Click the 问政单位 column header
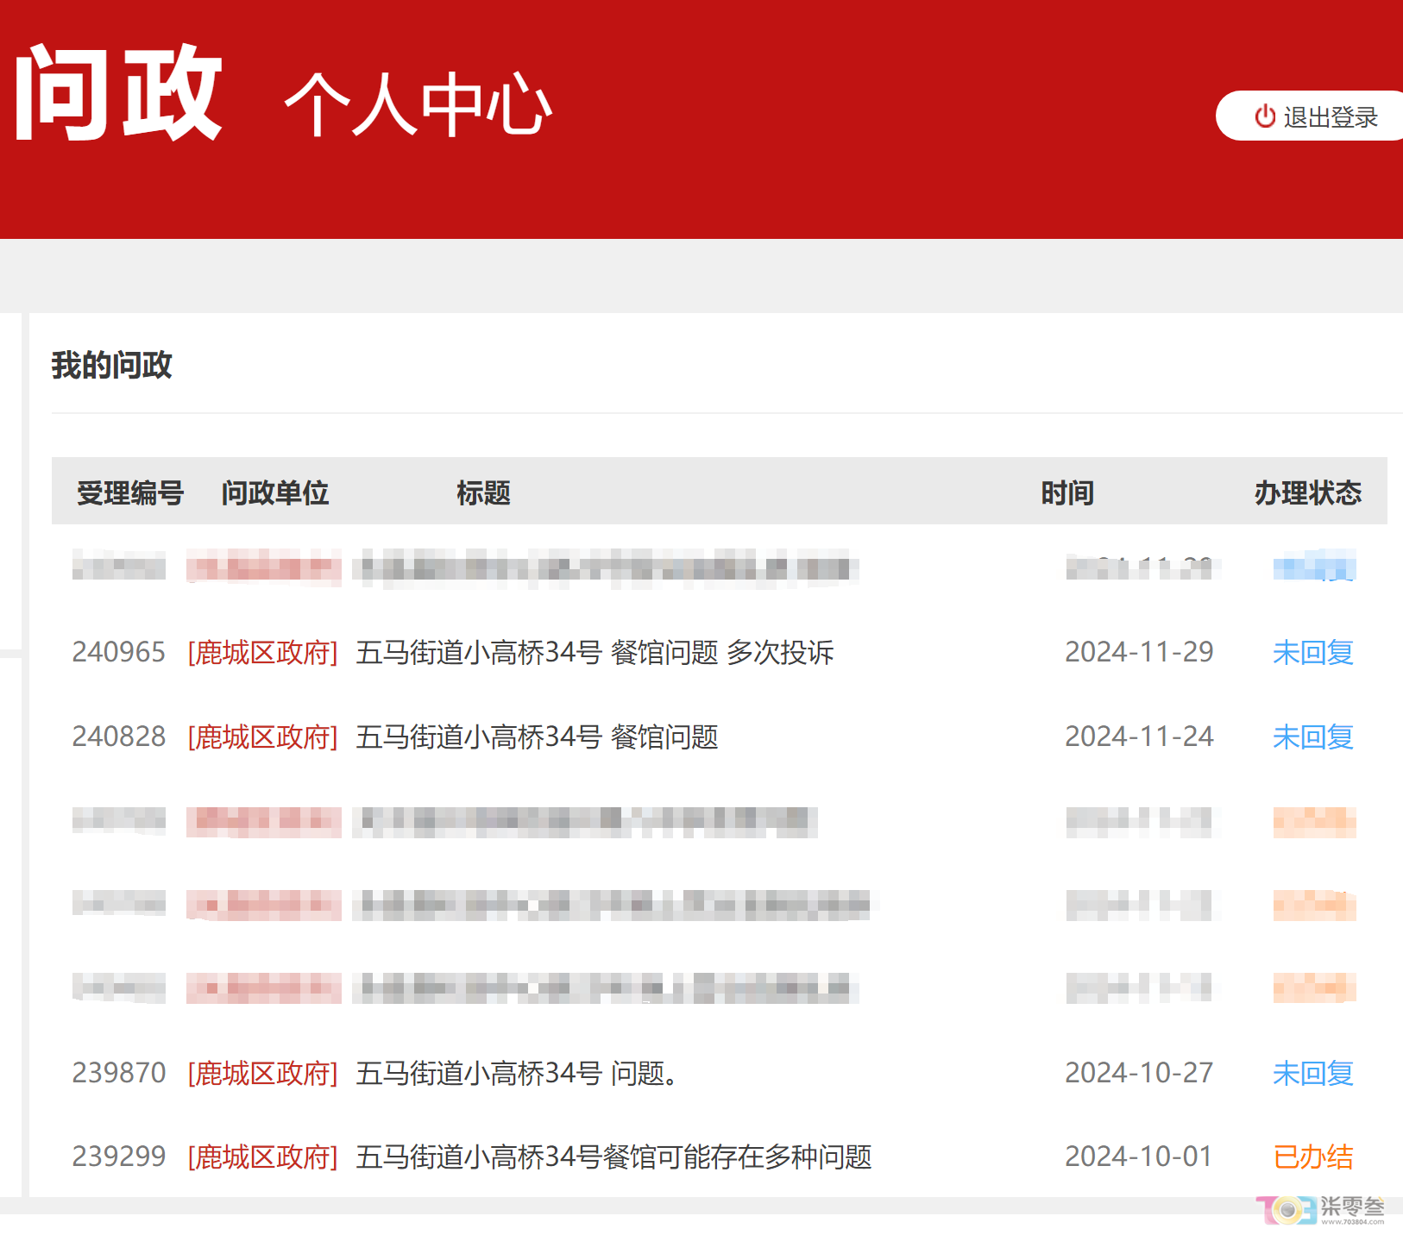The image size is (1403, 1235). click(275, 492)
